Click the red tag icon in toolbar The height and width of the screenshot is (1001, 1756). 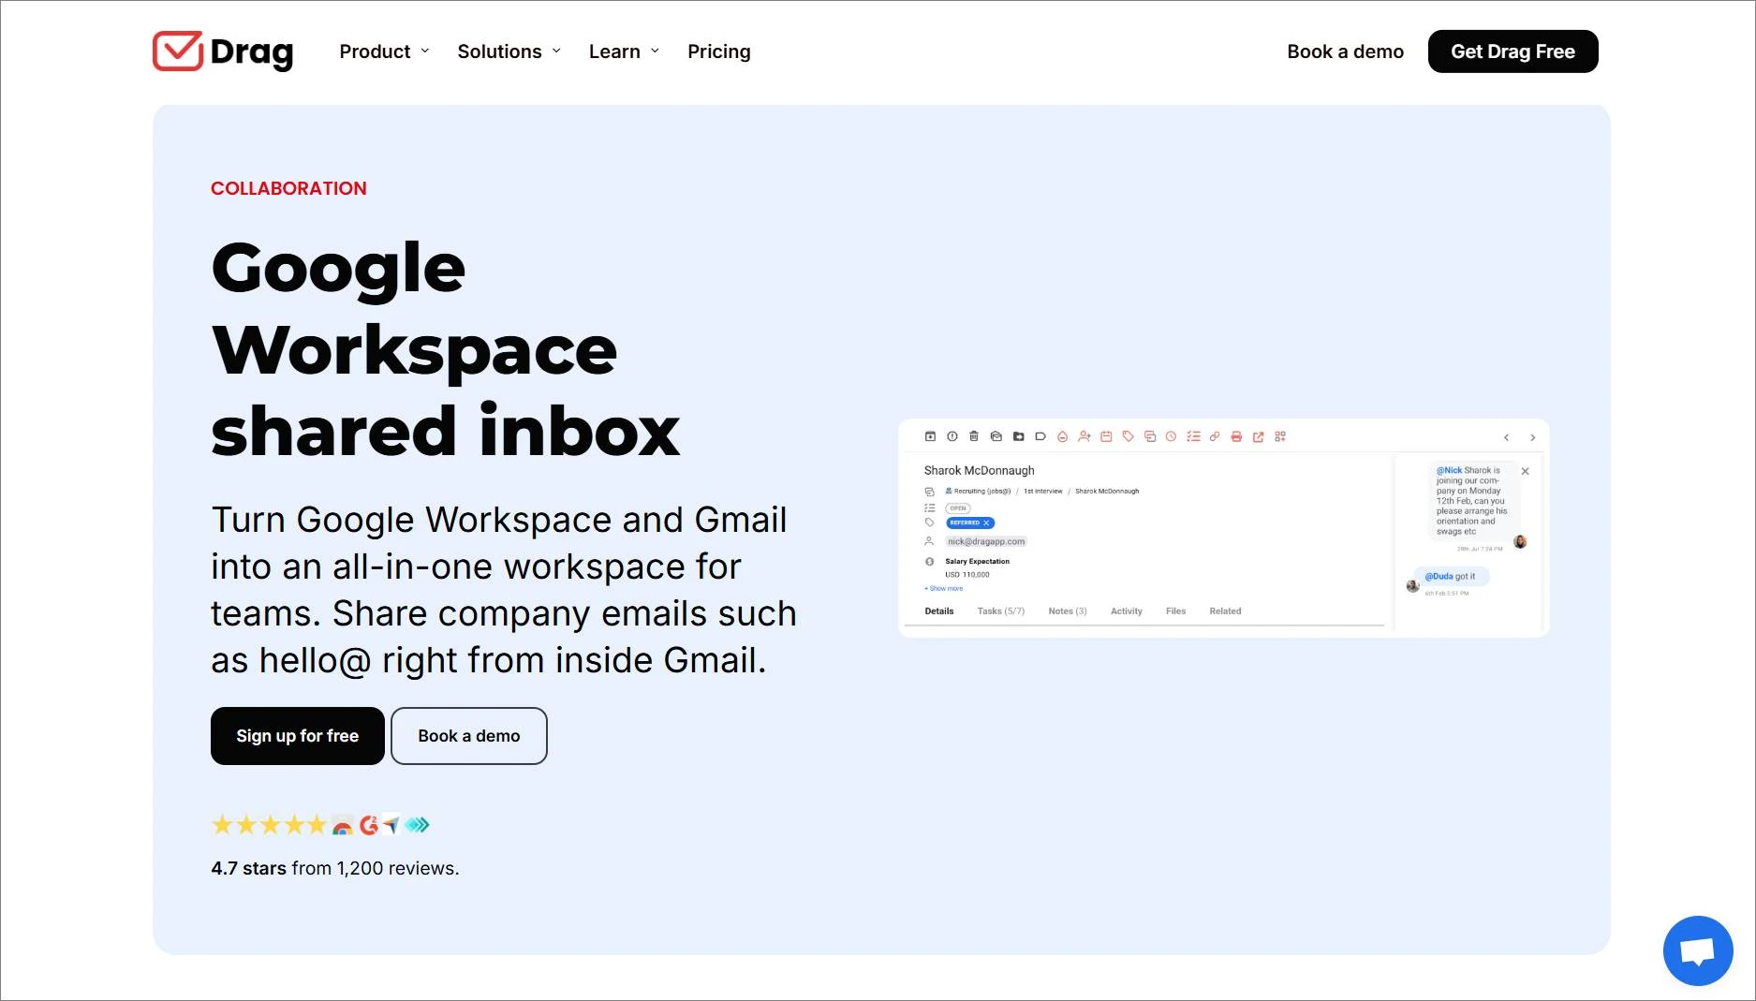(x=1129, y=436)
